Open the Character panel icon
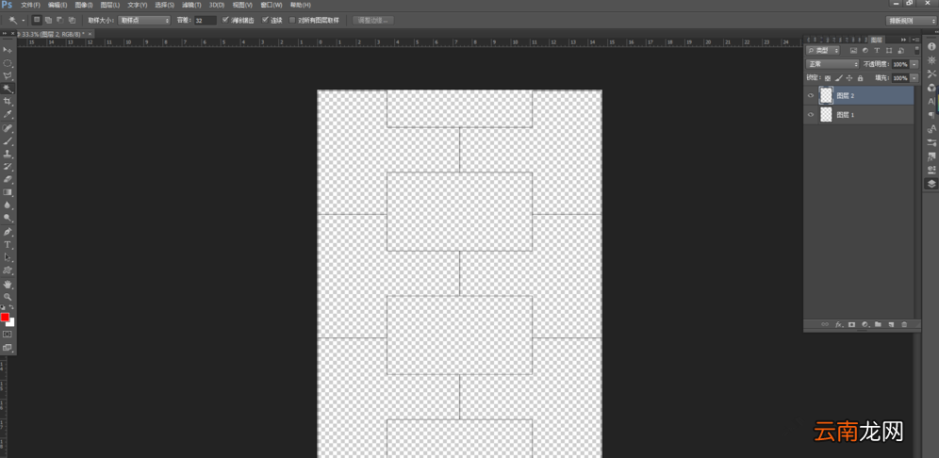Screen dimensions: 939x458 931,101
